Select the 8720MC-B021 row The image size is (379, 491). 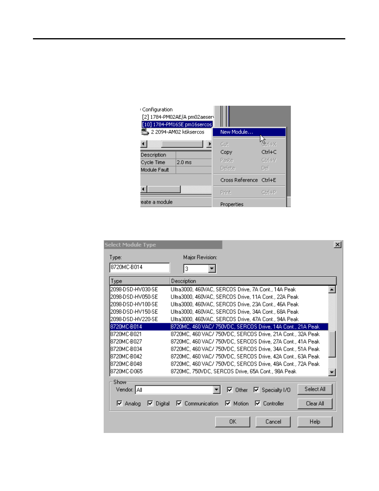coord(219,334)
